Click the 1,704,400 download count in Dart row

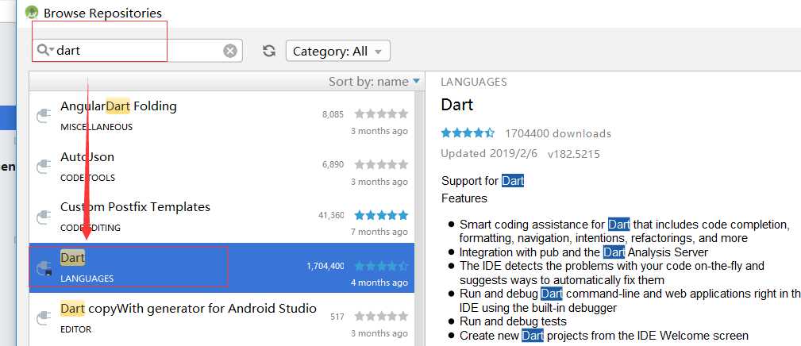pyautogui.click(x=325, y=266)
